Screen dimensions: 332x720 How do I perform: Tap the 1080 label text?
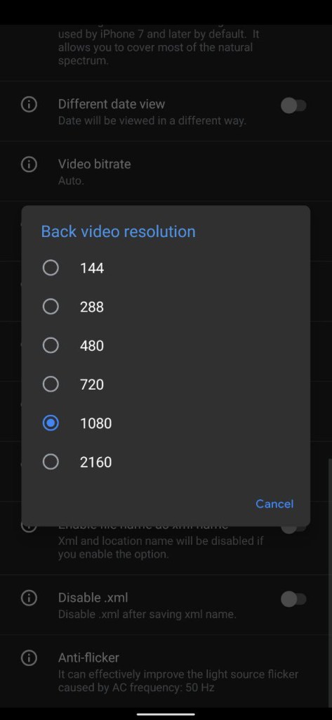pyautogui.click(x=95, y=423)
